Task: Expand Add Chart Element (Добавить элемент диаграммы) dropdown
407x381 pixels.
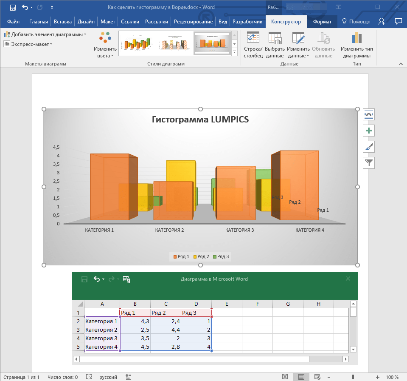Action: 45,34
